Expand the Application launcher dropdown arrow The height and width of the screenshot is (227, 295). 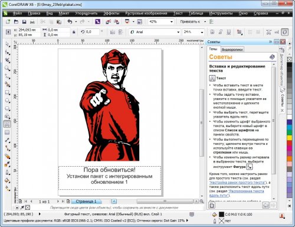[133, 22]
